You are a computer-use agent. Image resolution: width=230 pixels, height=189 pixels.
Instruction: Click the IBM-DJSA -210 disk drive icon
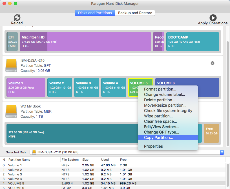(x=11, y=66)
